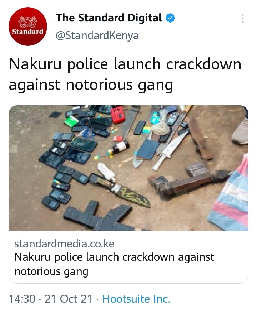257x313 pixels.
Task: Tap the crest emblem inside the Standard logo
Action: coord(28,22)
